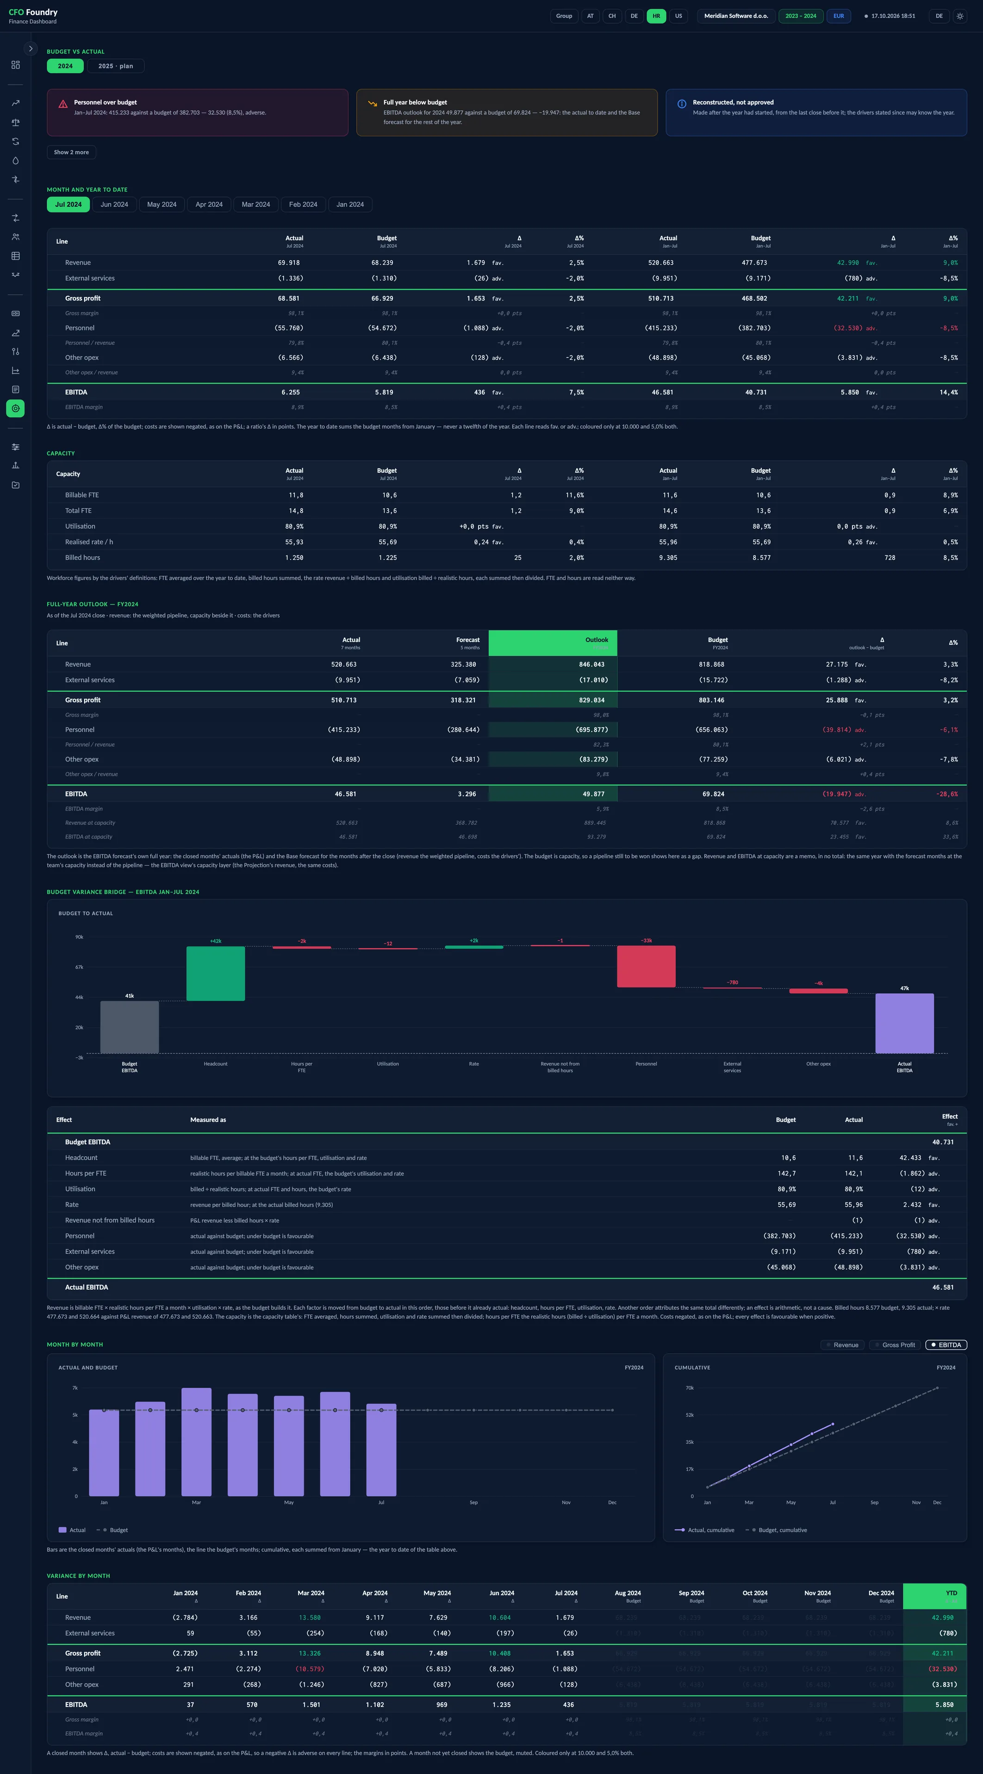Click the green Headcount bar in bridge chart
This screenshot has width=983, height=1774.
(x=216, y=973)
